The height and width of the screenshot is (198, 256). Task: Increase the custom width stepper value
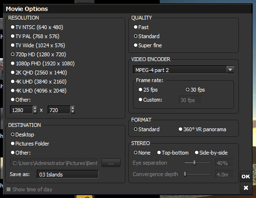[x=35, y=108]
